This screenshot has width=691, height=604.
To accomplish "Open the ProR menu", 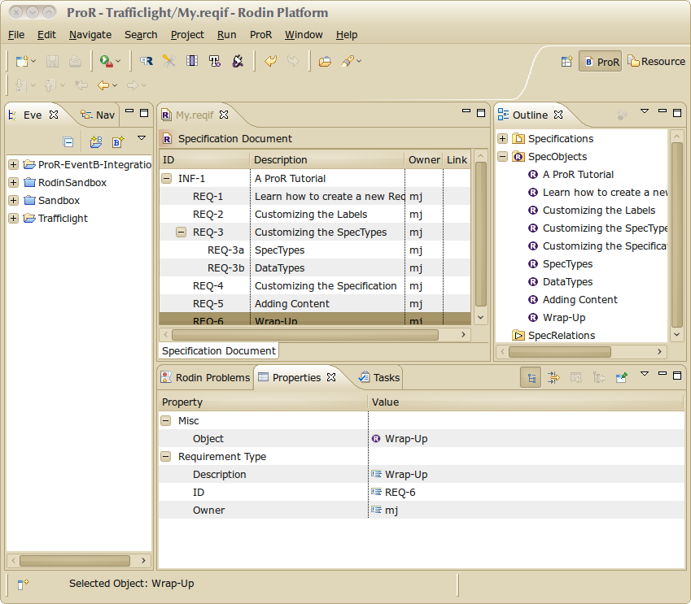I will click(x=261, y=35).
